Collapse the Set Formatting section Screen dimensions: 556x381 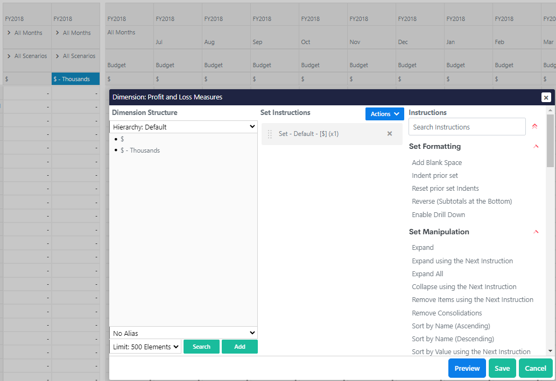click(x=536, y=146)
